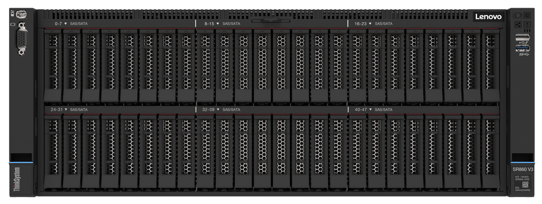The width and height of the screenshot is (542, 204).
Task: Click the monitor symbol beside VGA port
Action: (x=13, y=24)
